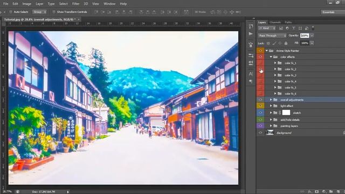The width and height of the screenshot is (345, 194).
Task: Add a layer style with fx icon
Action: (x=309, y=192)
